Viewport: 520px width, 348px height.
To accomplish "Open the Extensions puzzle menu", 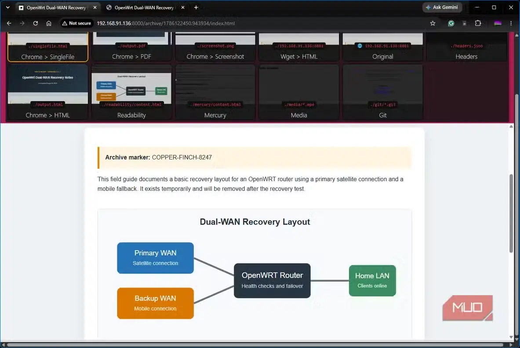I will [478, 23].
